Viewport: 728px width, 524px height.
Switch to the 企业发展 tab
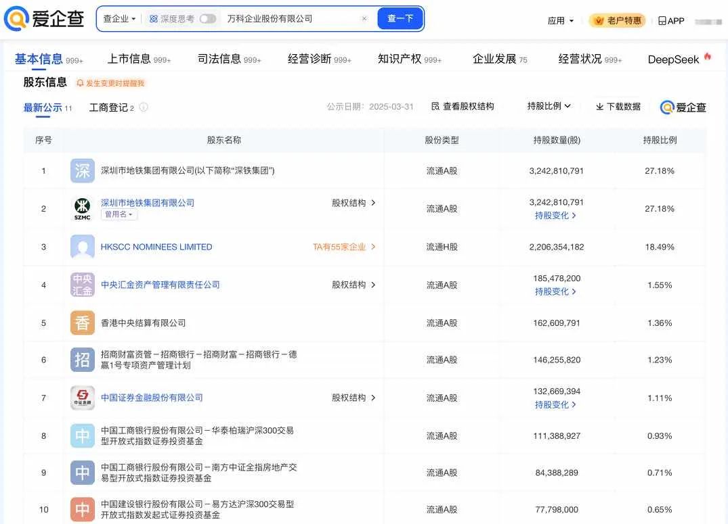(500, 59)
